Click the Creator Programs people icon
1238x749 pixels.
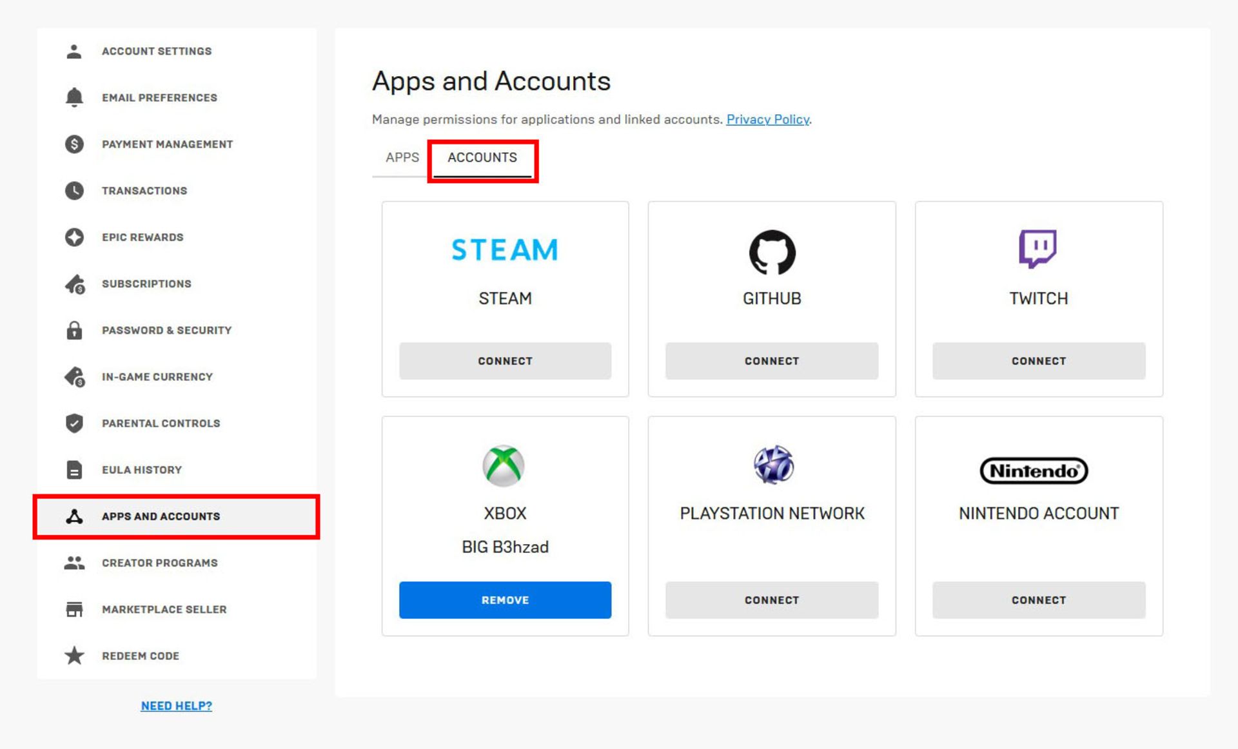pyautogui.click(x=74, y=563)
